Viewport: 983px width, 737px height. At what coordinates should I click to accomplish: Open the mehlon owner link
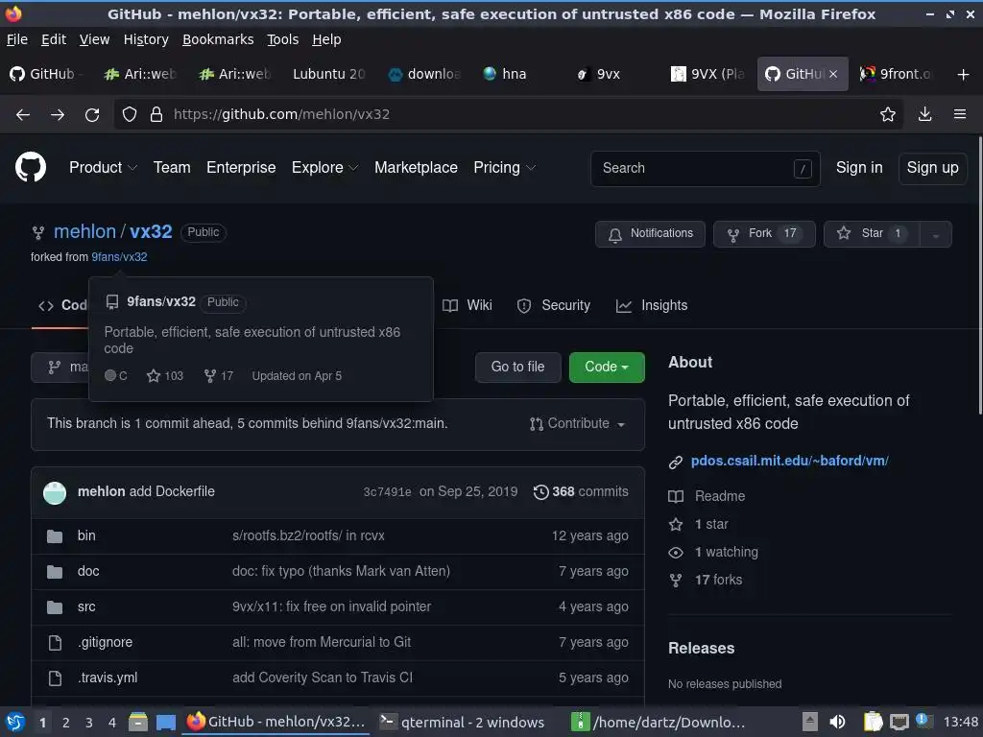click(84, 231)
